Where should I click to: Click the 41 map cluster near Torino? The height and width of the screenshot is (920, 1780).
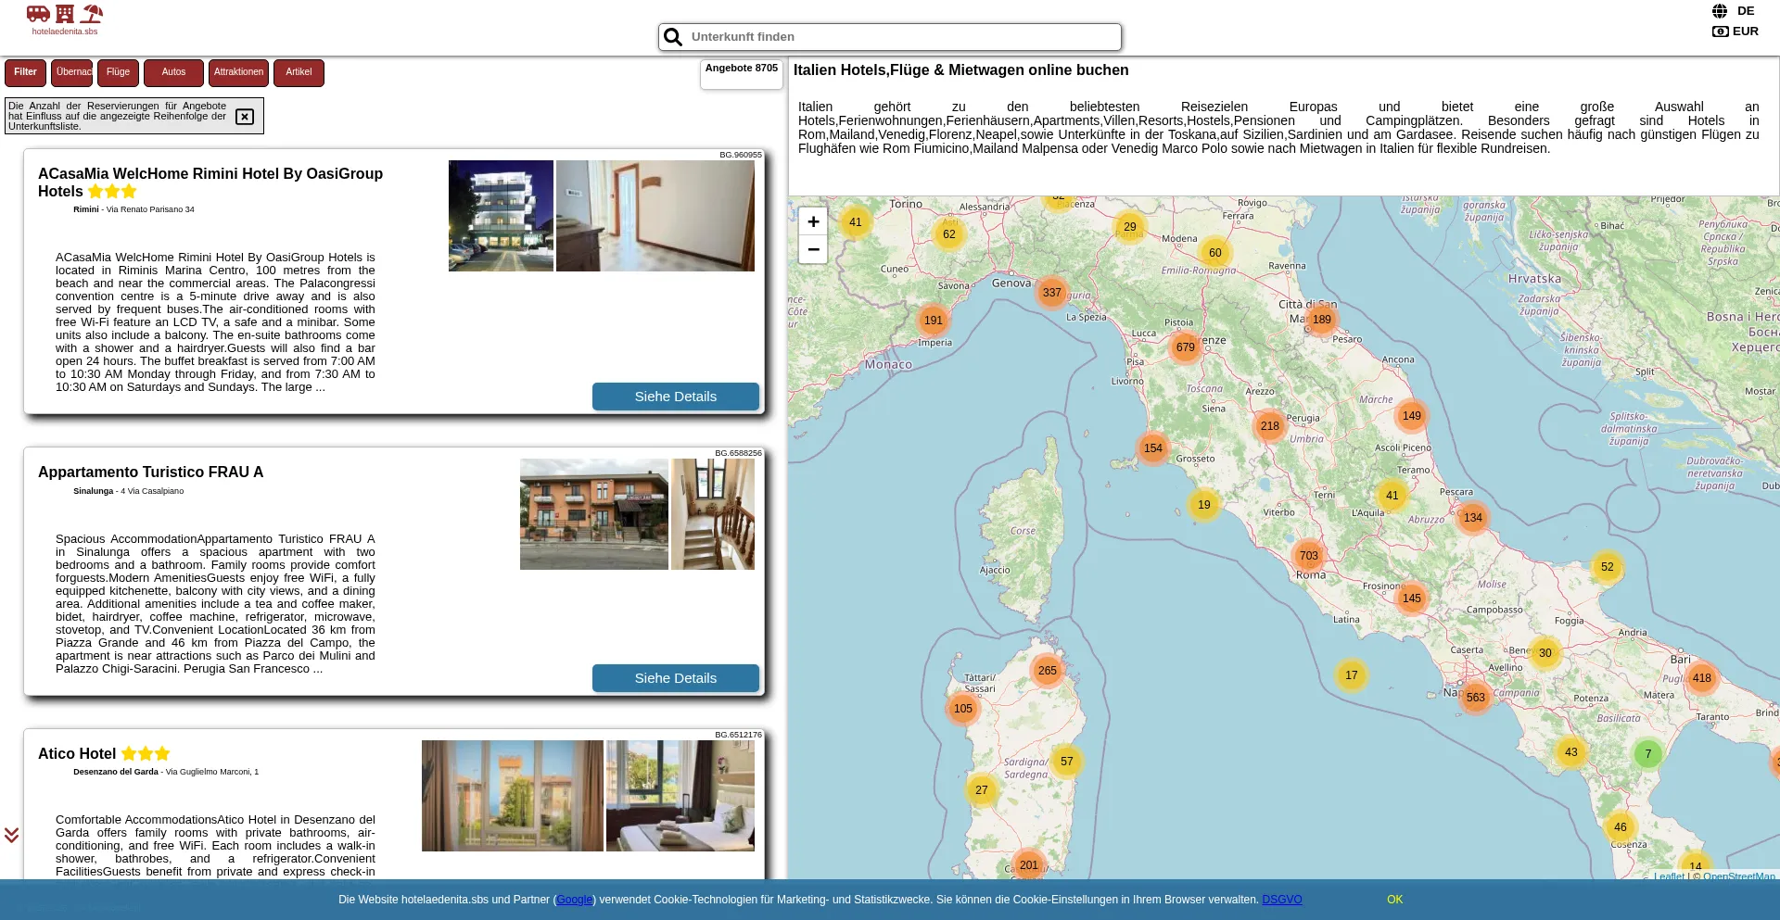pyautogui.click(x=856, y=222)
